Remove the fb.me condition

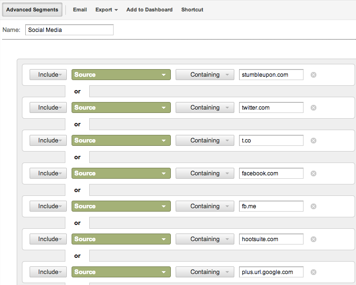click(314, 206)
